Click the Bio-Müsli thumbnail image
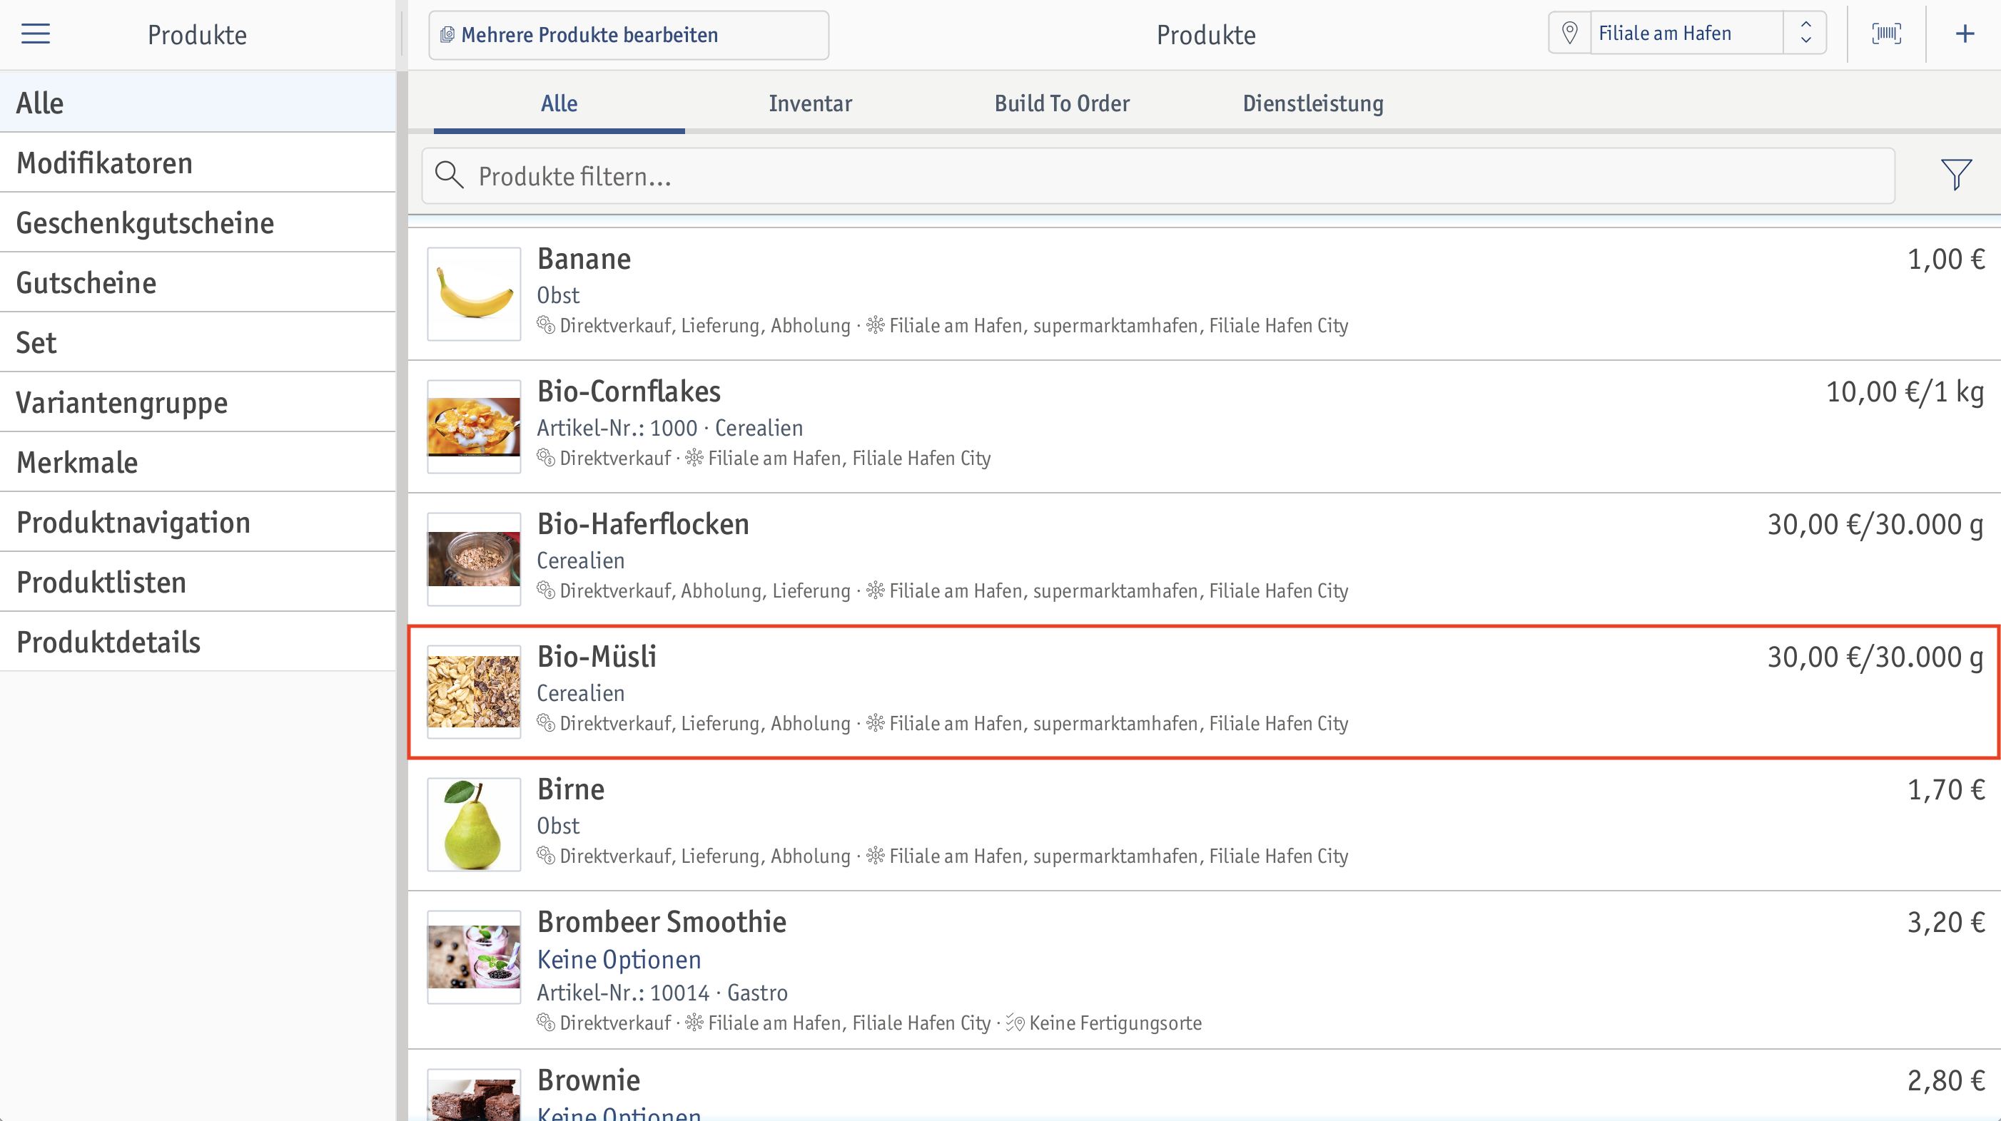This screenshot has height=1121, width=2001. click(x=474, y=692)
